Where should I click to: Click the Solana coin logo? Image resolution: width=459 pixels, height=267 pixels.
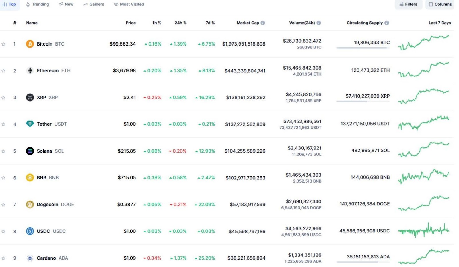pyautogui.click(x=30, y=151)
